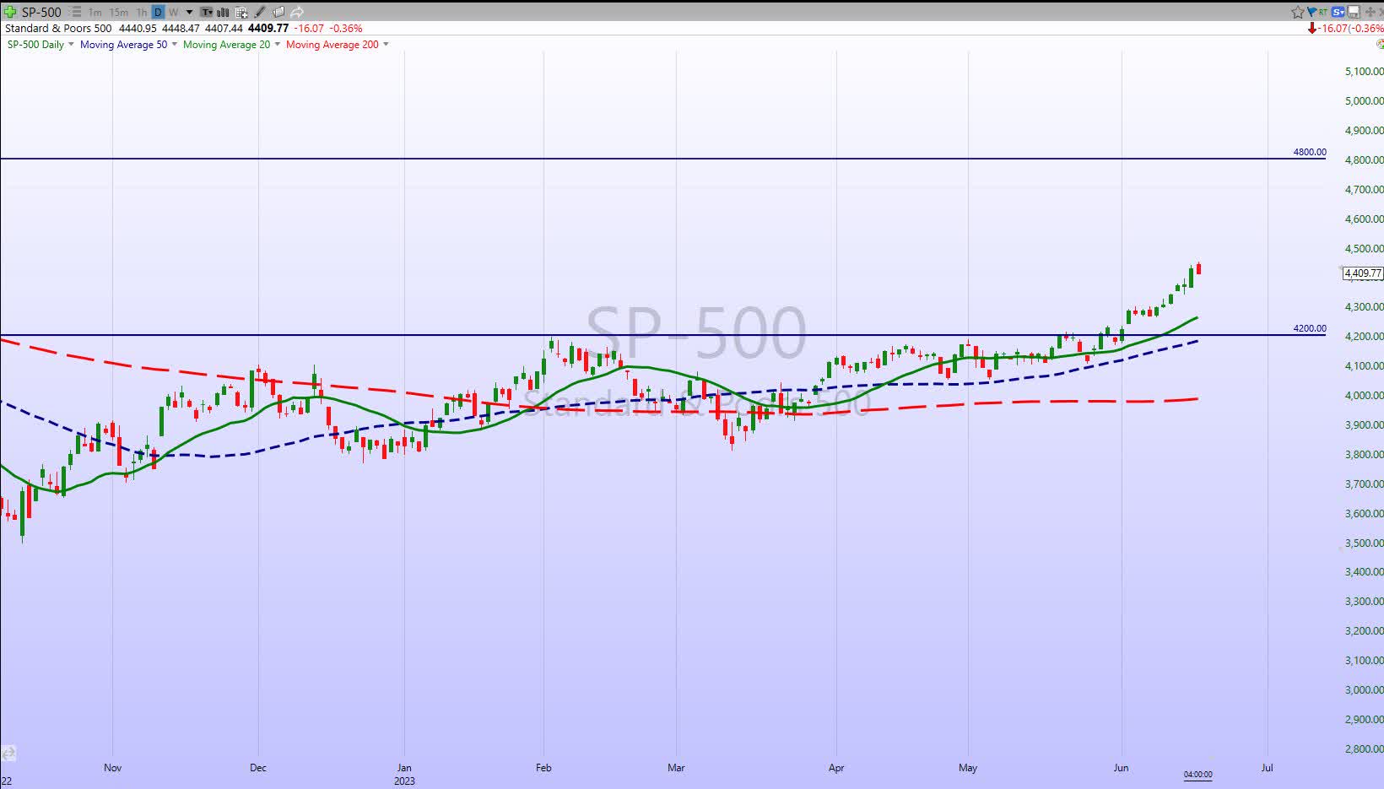Click the open price 4440.95
The image size is (1384, 789).
(x=138, y=28)
